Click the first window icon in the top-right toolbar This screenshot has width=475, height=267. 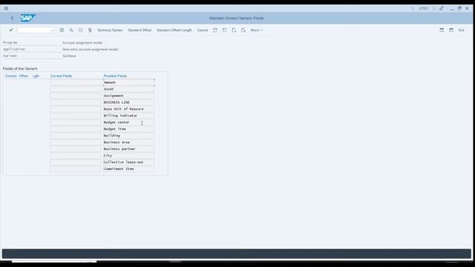442,30
